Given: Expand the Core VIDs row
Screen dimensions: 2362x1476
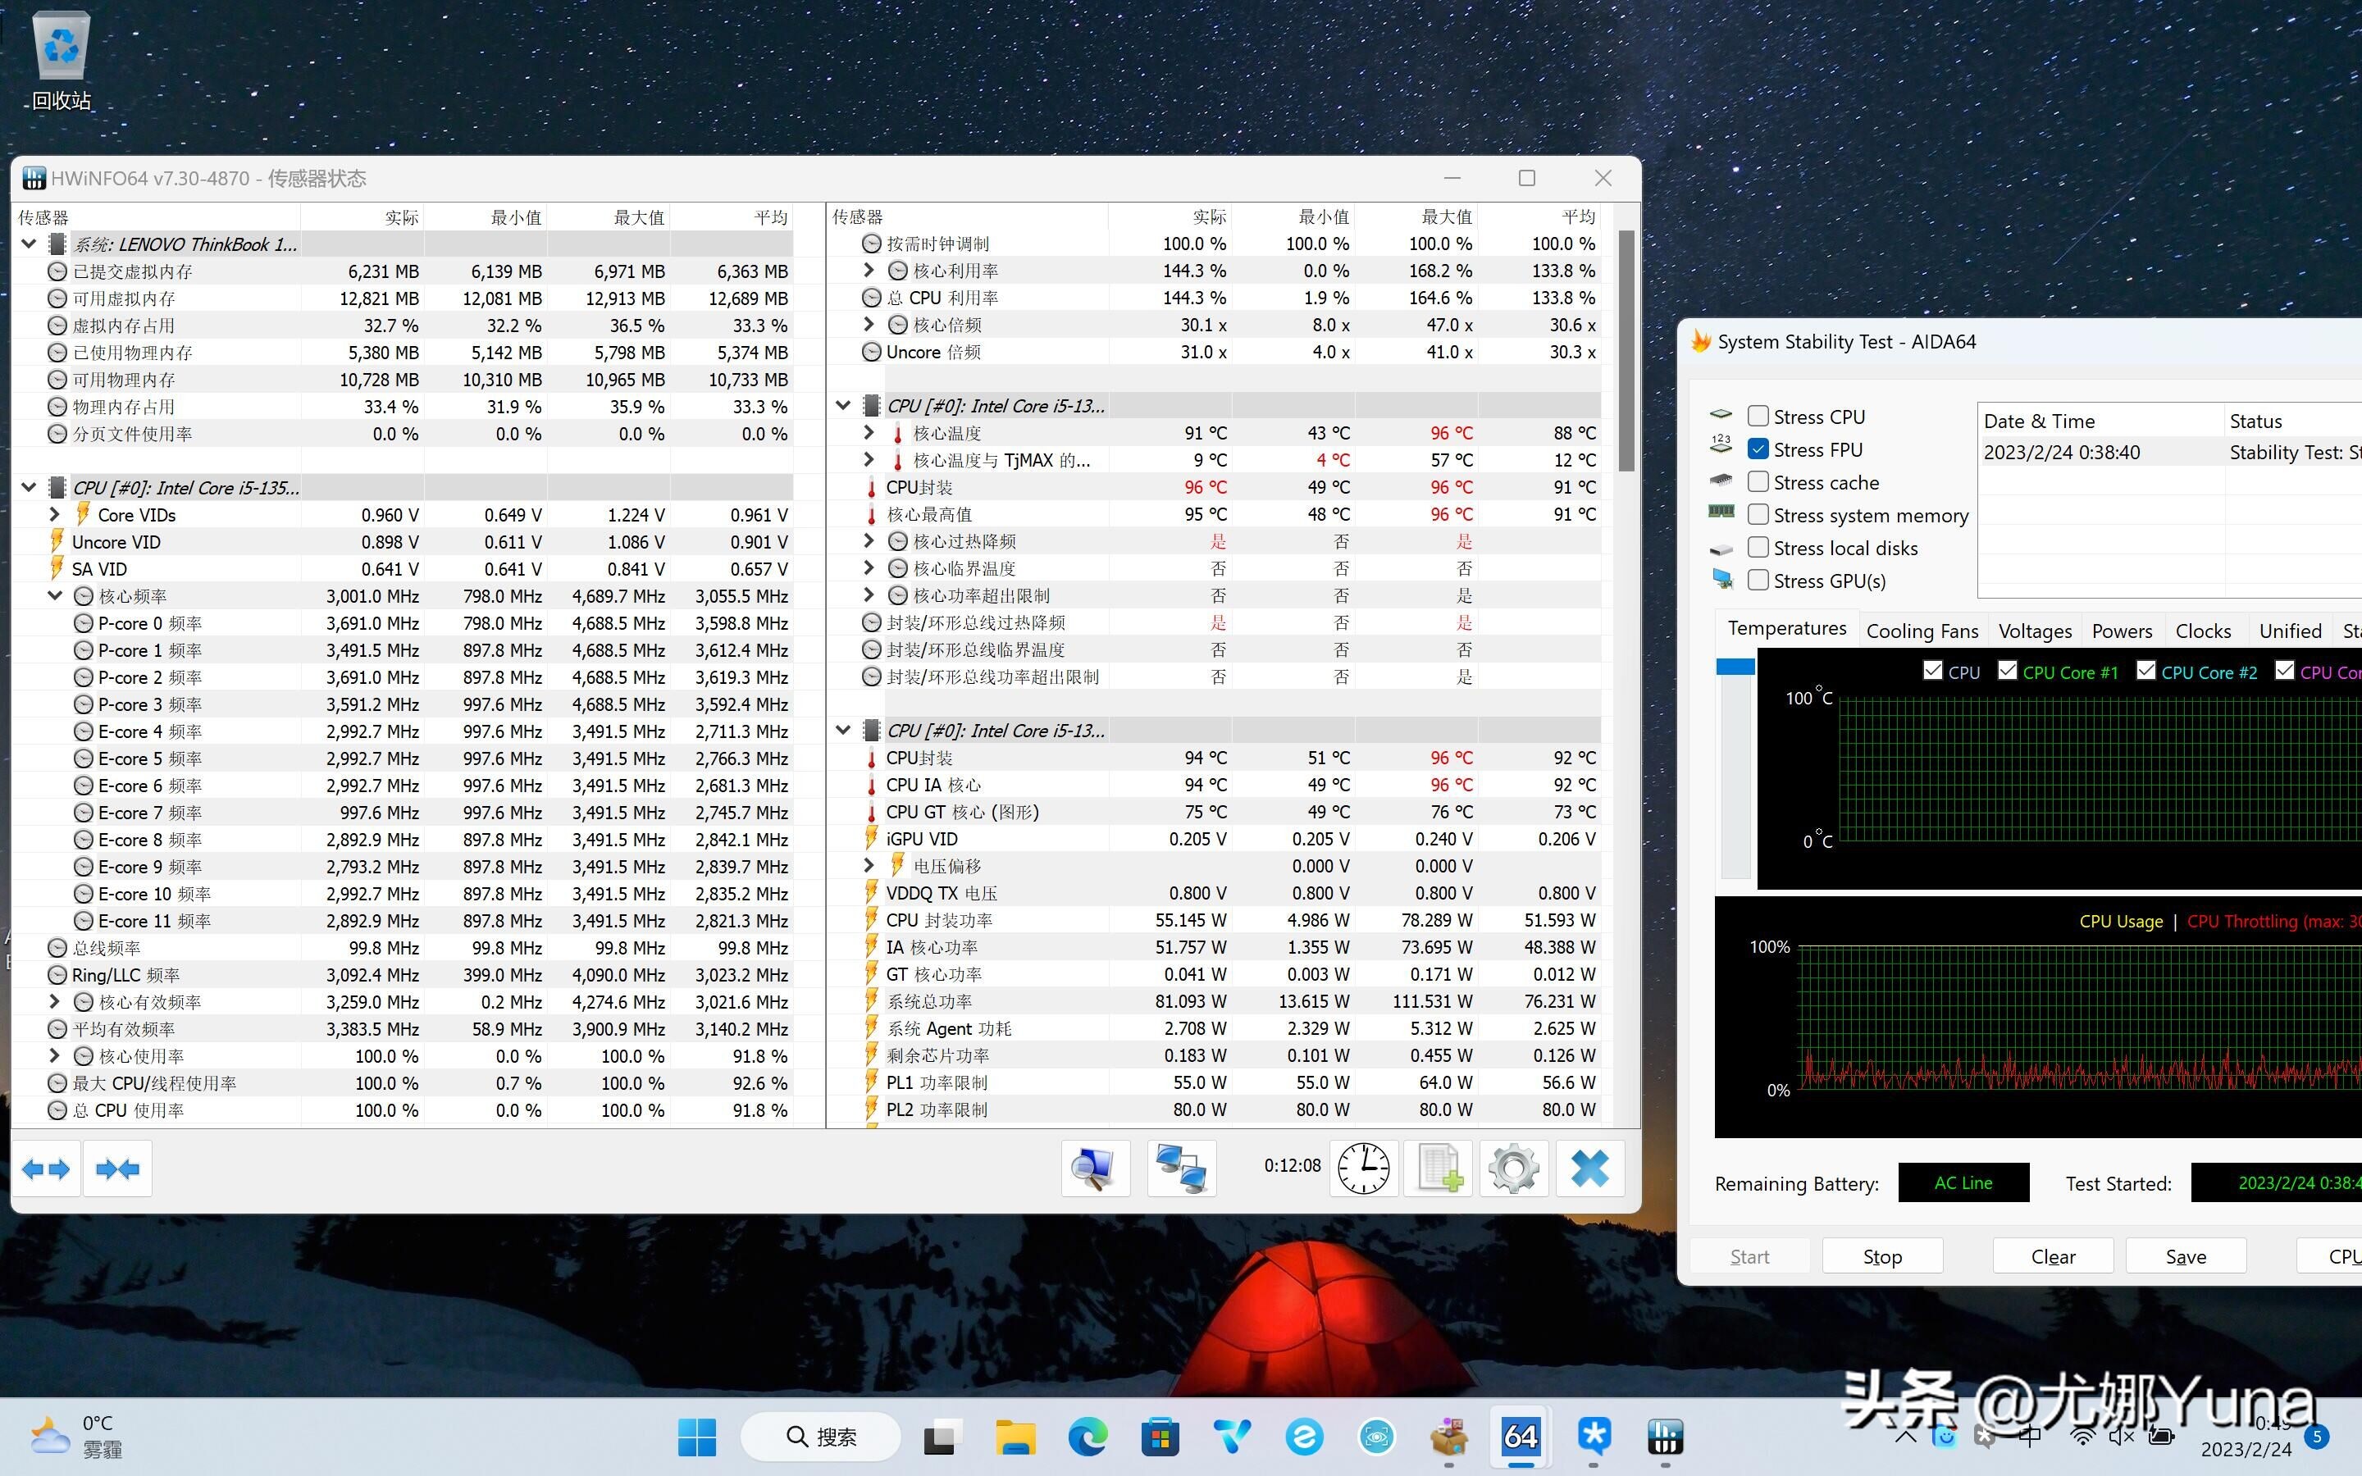Looking at the screenshot, I should tap(55, 514).
